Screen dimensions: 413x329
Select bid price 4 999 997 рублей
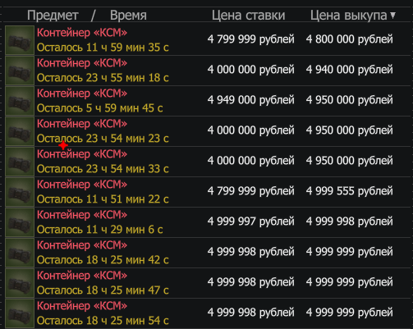point(250,222)
